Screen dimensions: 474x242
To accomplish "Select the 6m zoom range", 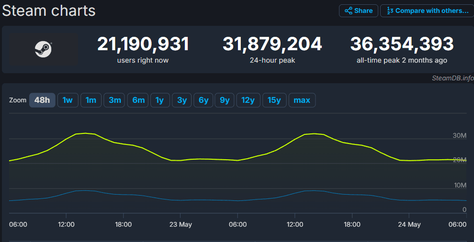I will click(138, 100).
